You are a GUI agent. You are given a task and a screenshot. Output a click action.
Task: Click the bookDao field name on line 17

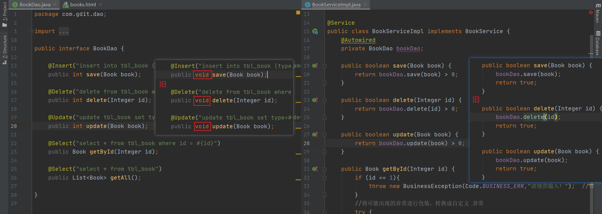(x=408, y=48)
